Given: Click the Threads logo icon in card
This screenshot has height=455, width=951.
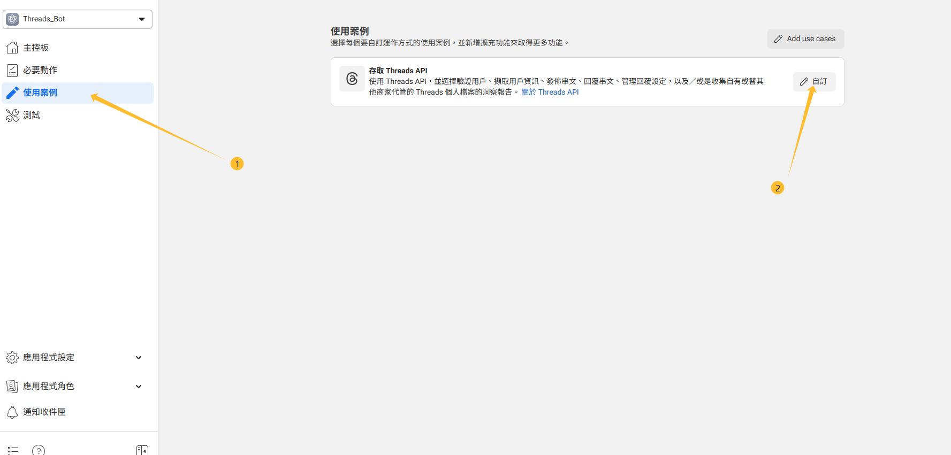Looking at the screenshot, I should (x=352, y=79).
